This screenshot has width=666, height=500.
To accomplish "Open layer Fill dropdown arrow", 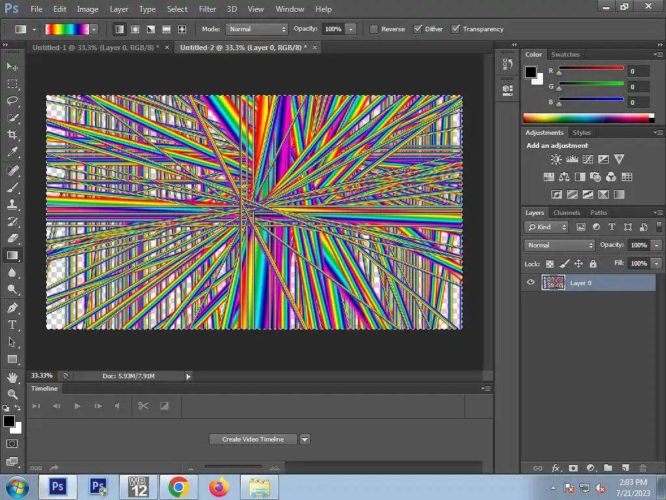I will click(656, 264).
